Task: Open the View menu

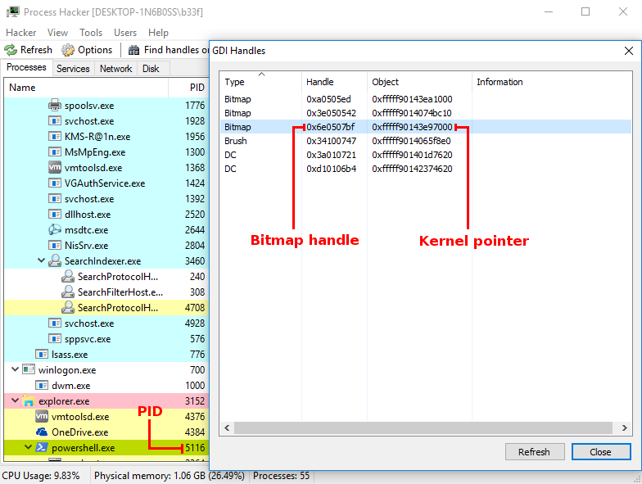Action: click(x=57, y=33)
